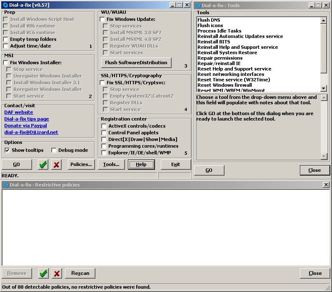Image resolution: width=332 pixels, height=292 pixels.
Task: Click the READY. status bar text
Action: pyautogui.click(x=10, y=176)
